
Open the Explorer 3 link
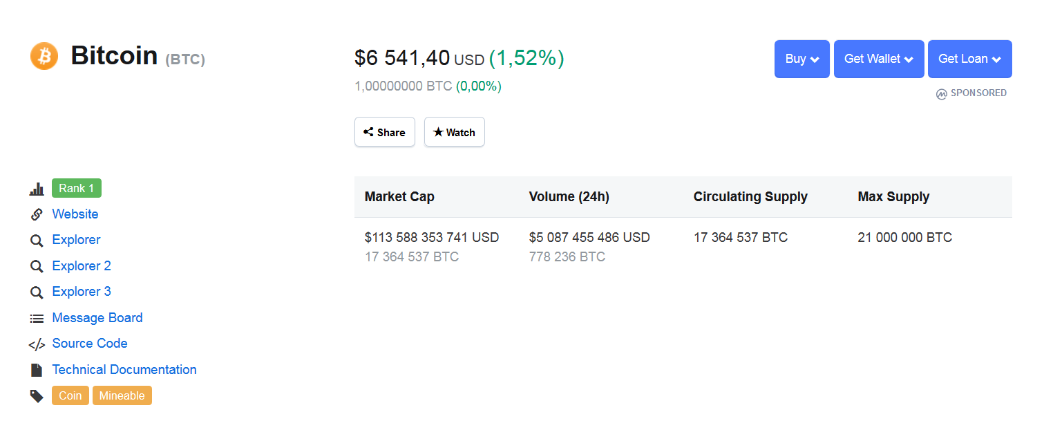tap(82, 292)
